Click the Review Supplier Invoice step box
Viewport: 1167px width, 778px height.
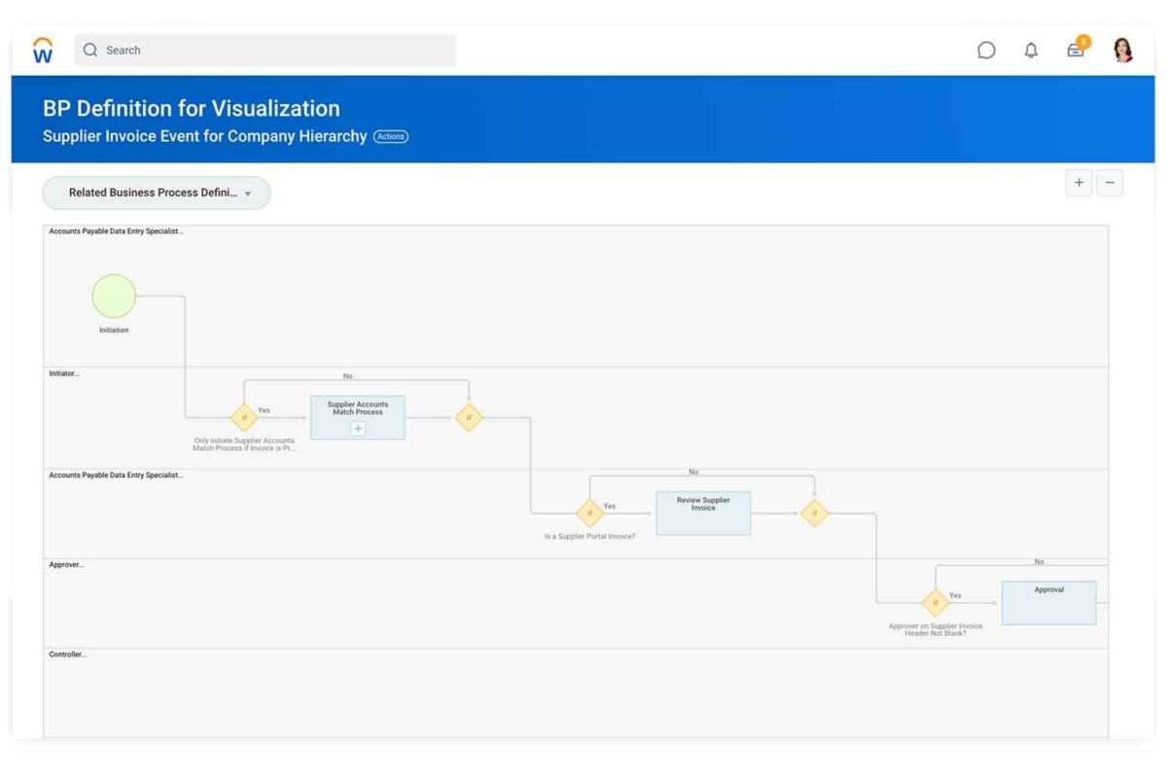(x=703, y=513)
